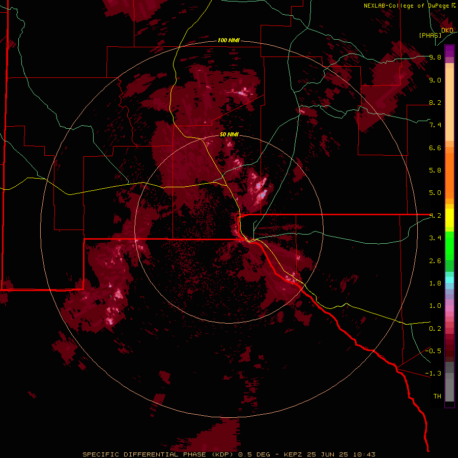Click the 3.4 value on the color scale
Viewport: 458px width, 458px height.
pos(435,238)
